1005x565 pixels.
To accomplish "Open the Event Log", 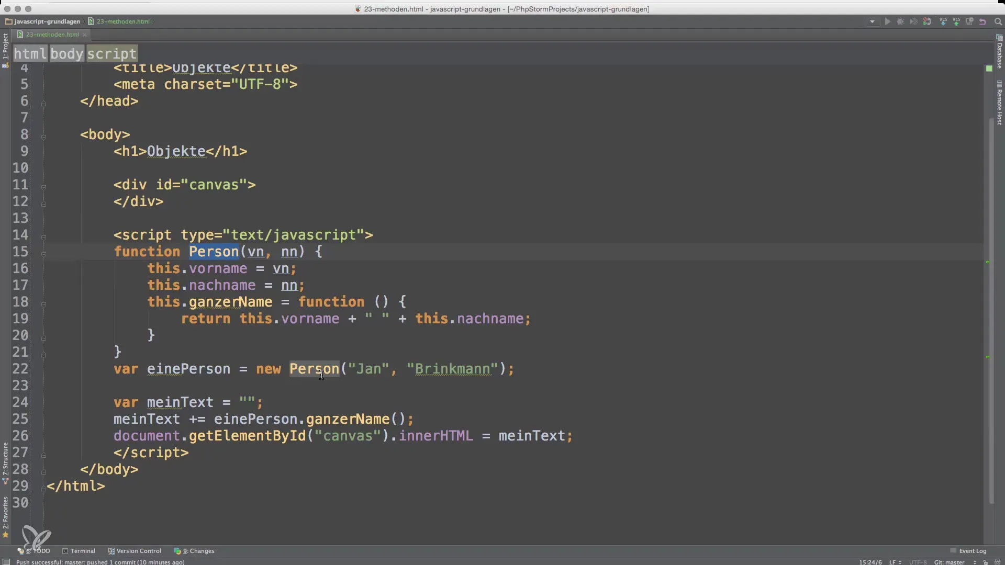I will coord(968,551).
